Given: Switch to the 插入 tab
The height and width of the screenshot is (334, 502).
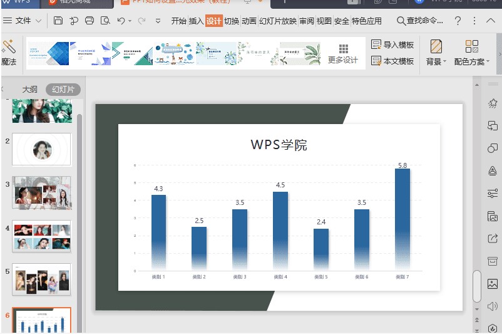Looking at the screenshot, I should click(197, 21).
